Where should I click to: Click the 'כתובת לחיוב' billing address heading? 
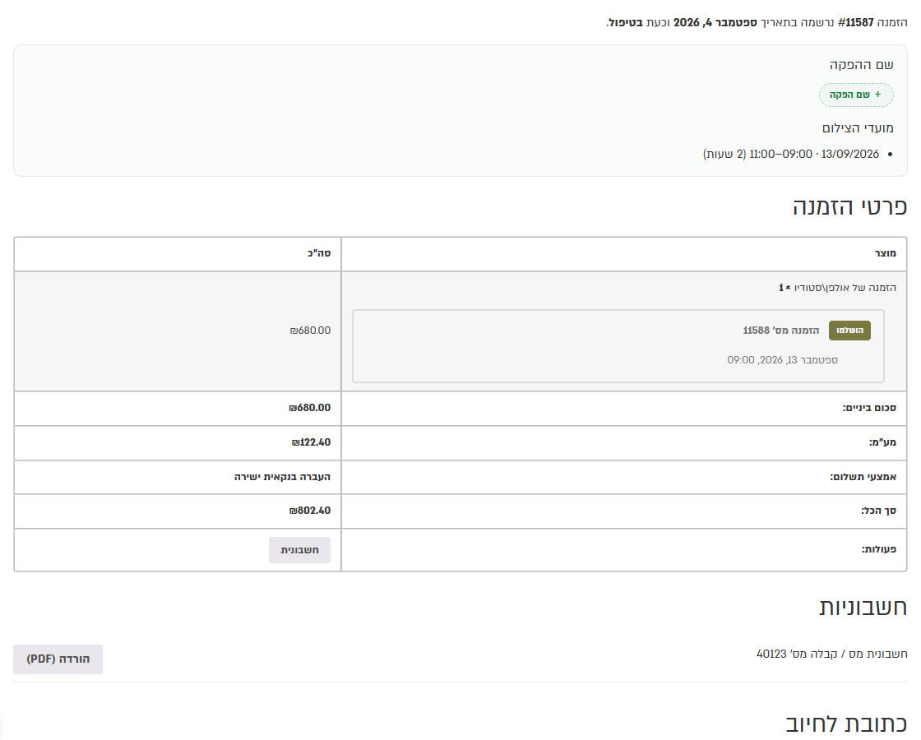click(846, 724)
